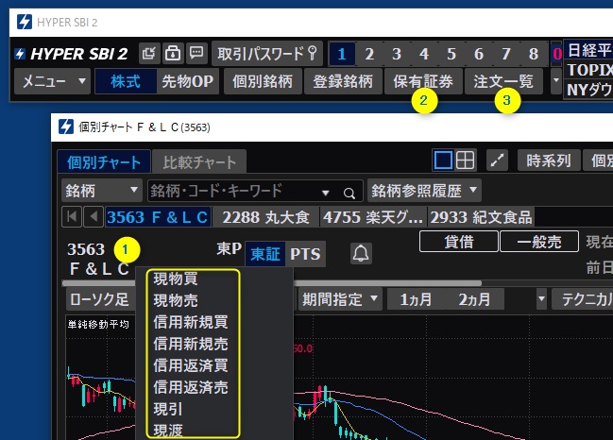This screenshot has width=613, height=440.
Task: Jump to first stock in history list
Action: click(72, 217)
